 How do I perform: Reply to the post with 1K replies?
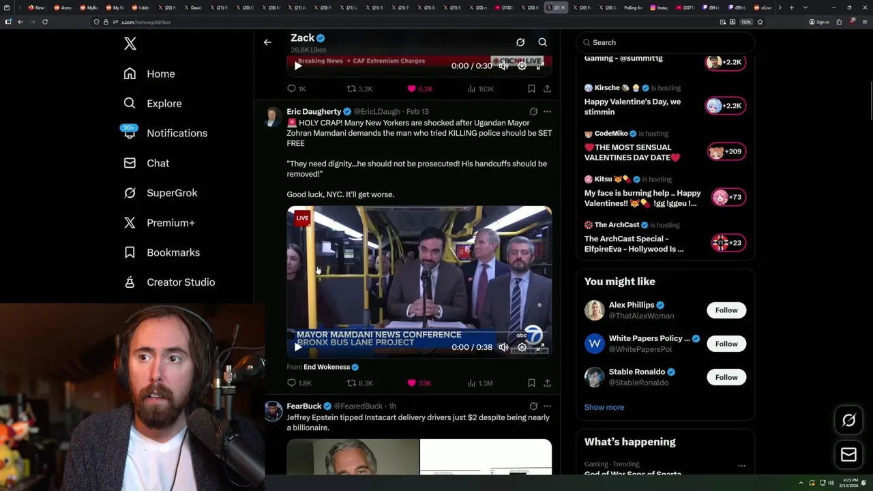tap(296, 89)
